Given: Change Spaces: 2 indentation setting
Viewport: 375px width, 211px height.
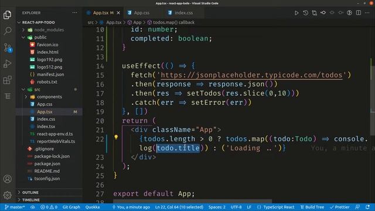Looking at the screenshot, I should click(x=217, y=207).
